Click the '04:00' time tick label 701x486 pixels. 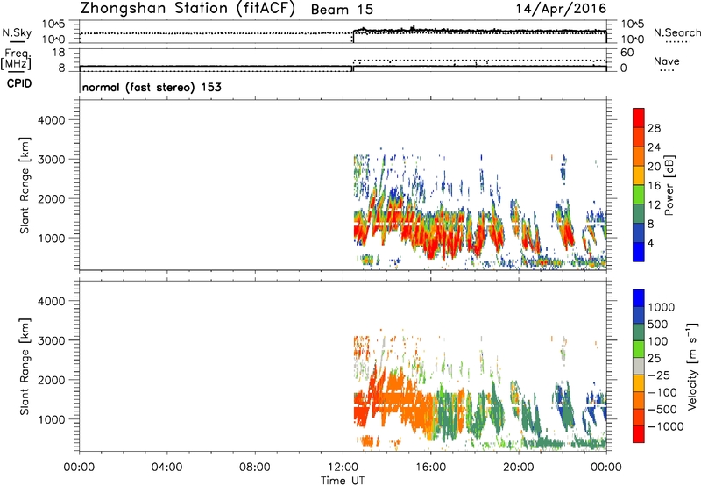pos(166,468)
